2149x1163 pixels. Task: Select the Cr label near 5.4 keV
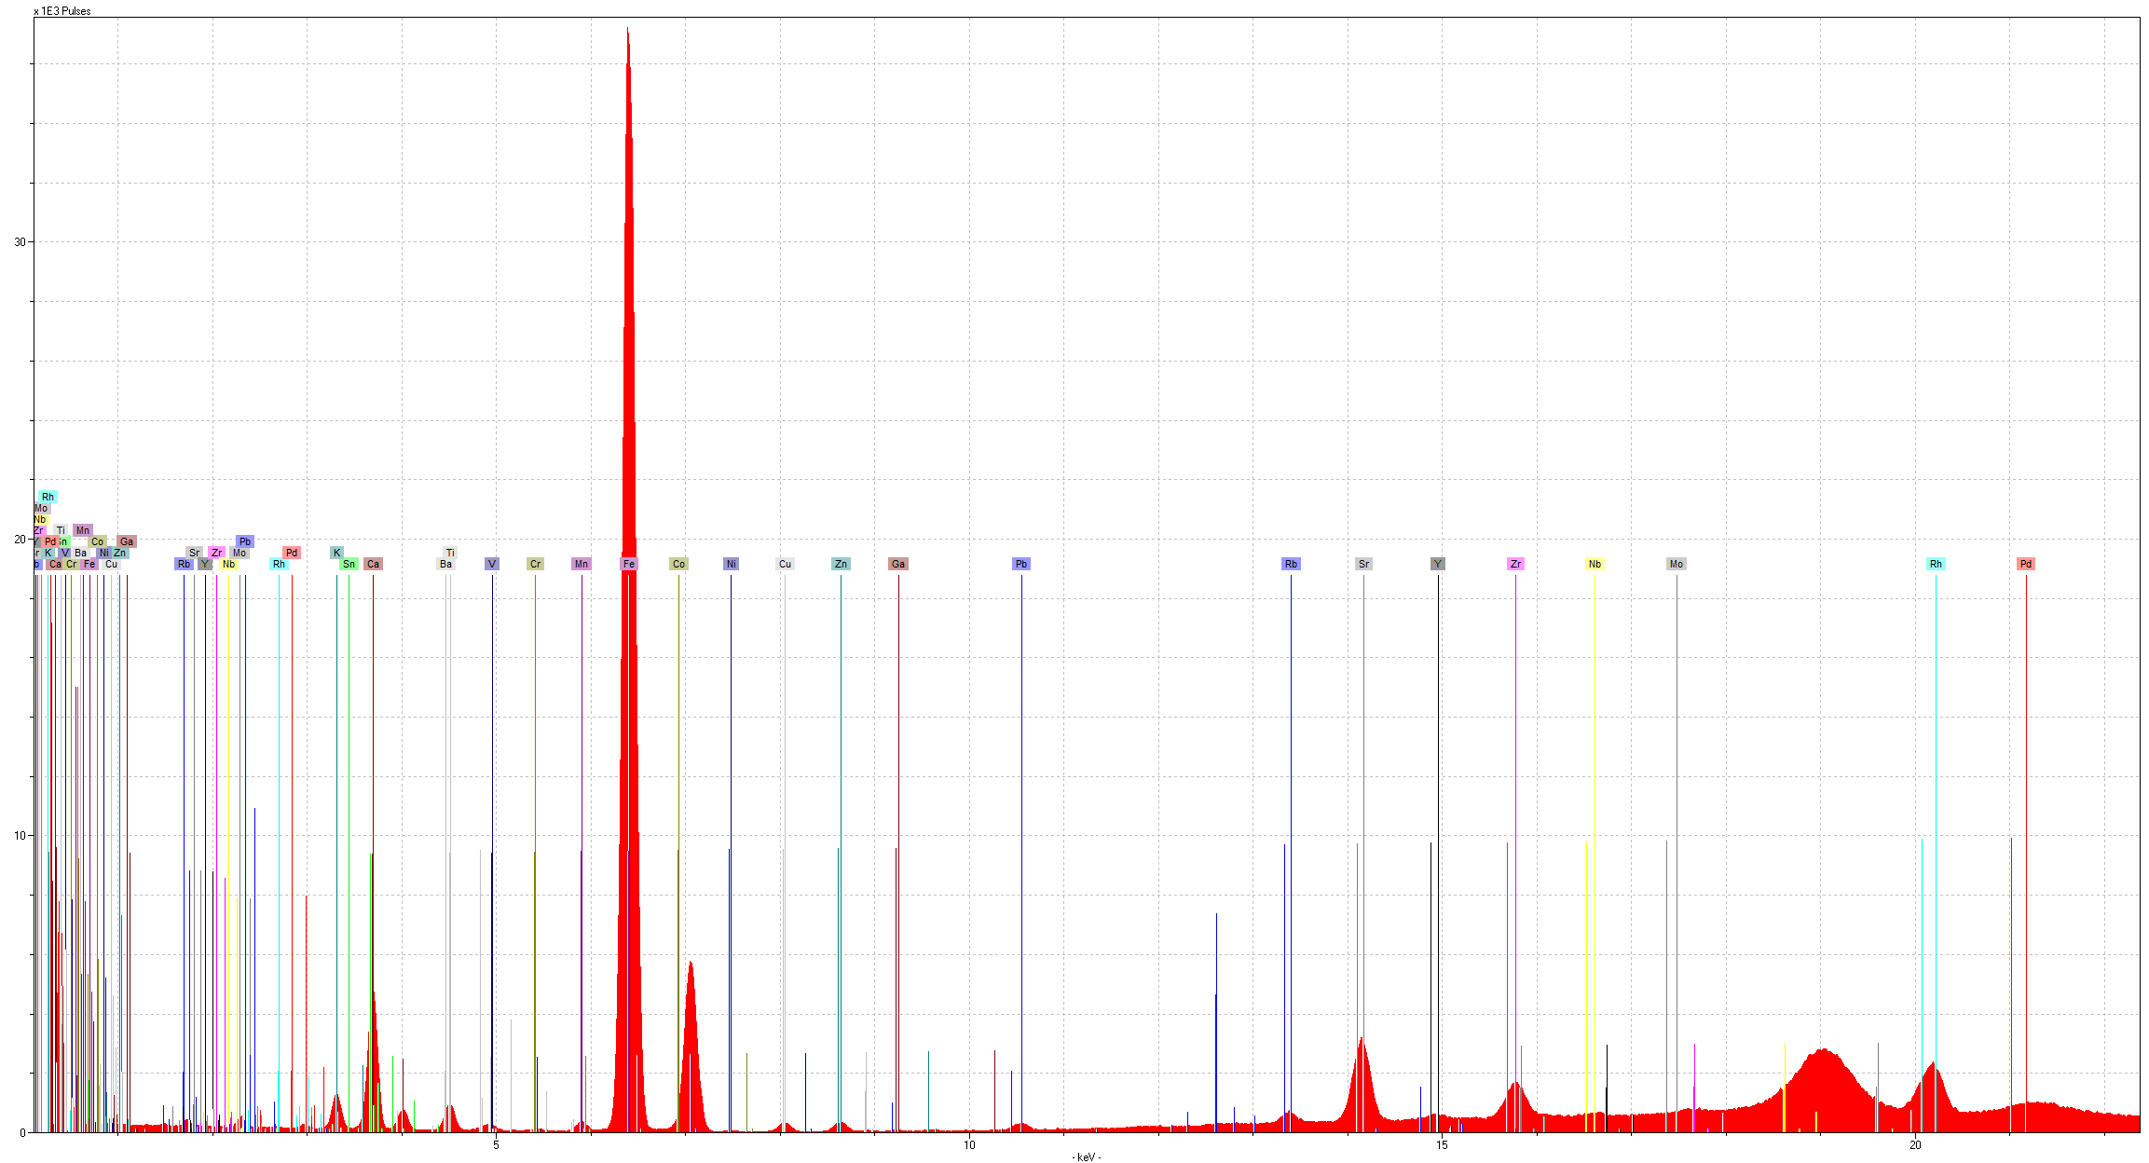[535, 564]
